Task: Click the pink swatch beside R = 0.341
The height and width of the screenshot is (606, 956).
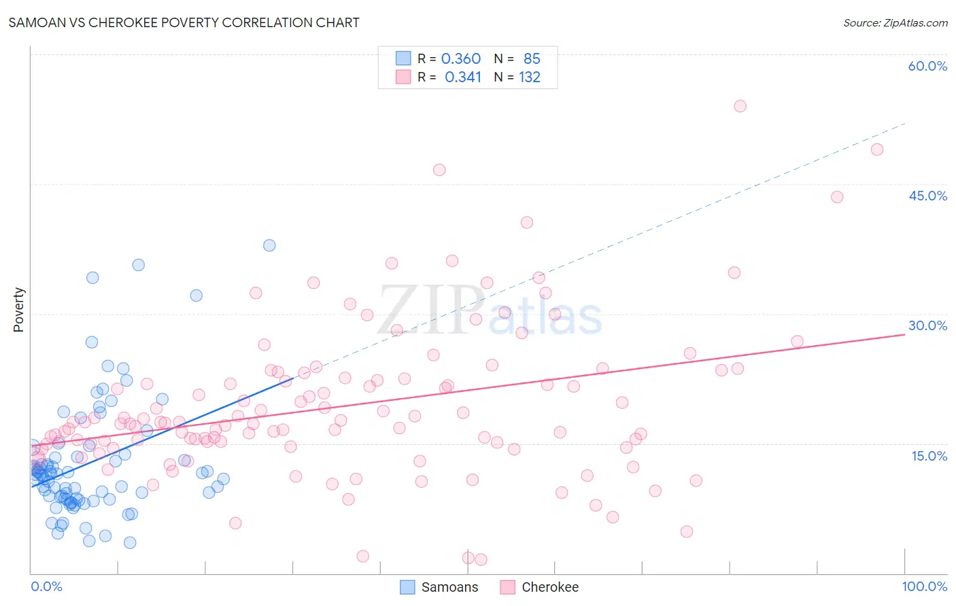Action: tap(403, 77)
